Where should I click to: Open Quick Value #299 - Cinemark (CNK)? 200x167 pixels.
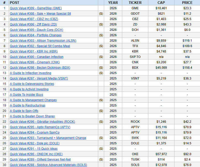point(35,62)
